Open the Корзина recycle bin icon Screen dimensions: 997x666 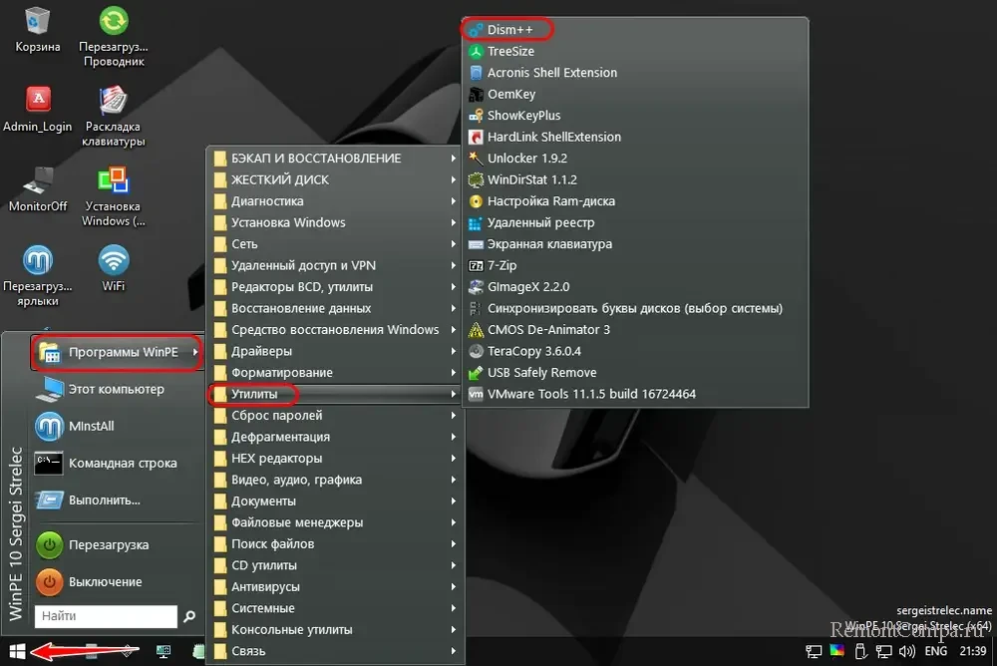[38, 29]
